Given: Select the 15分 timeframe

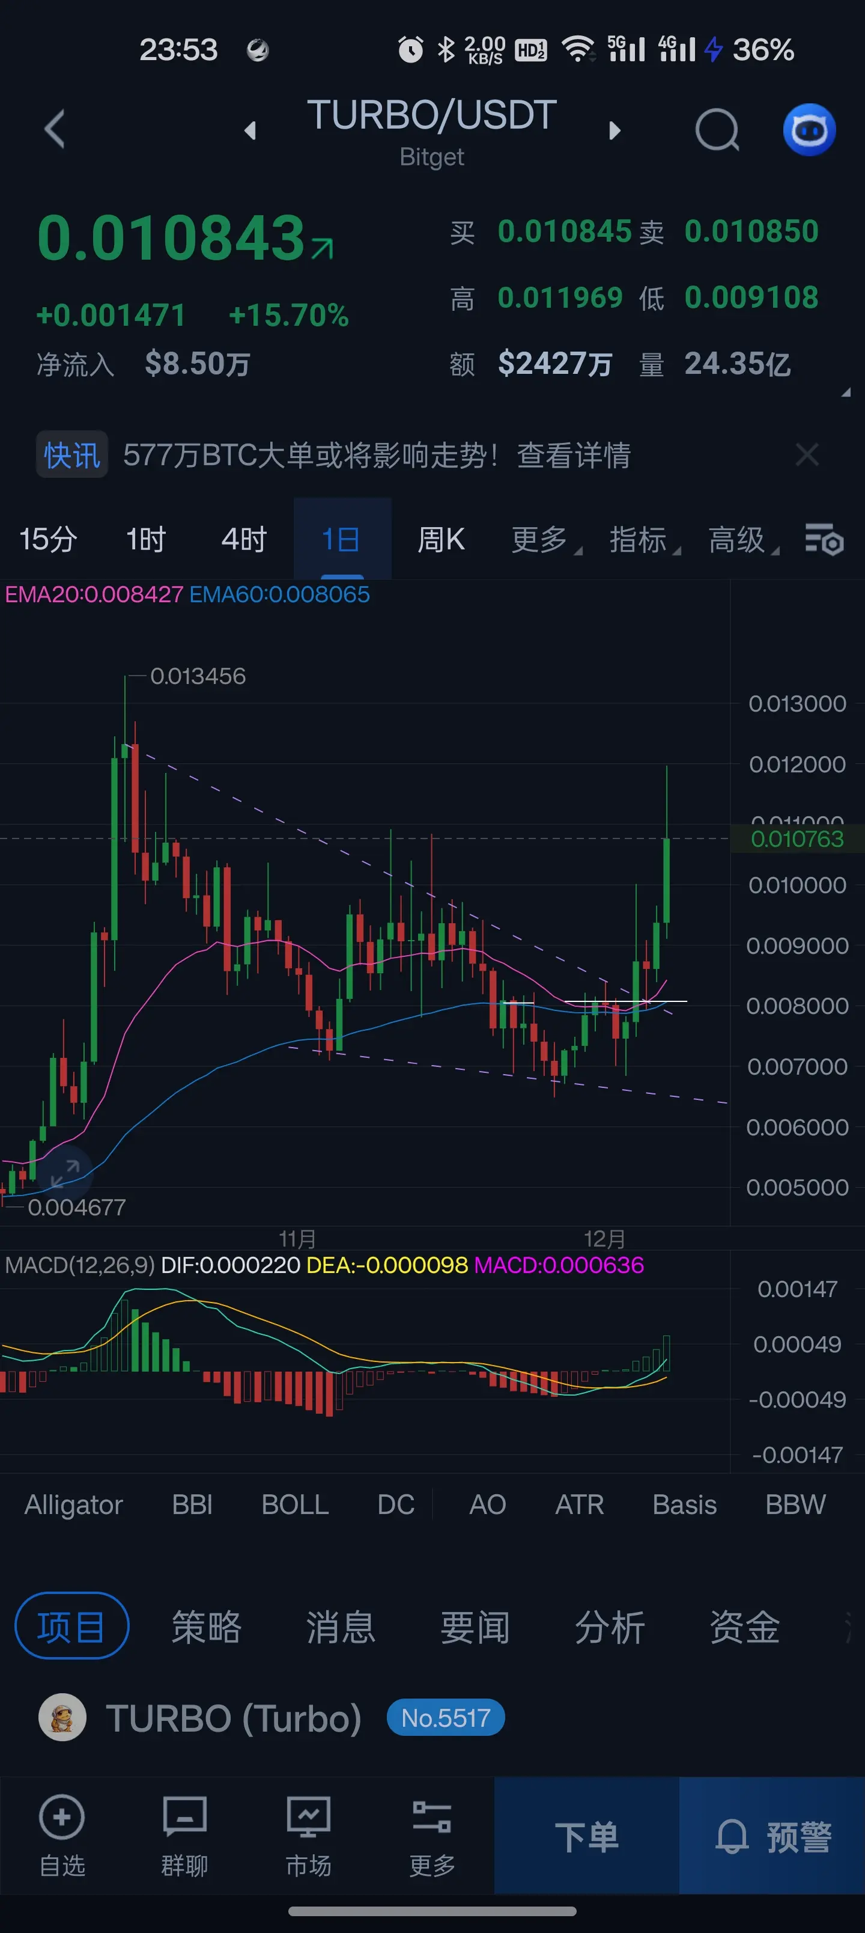Looking at the screenshot, I should [48, 540].
